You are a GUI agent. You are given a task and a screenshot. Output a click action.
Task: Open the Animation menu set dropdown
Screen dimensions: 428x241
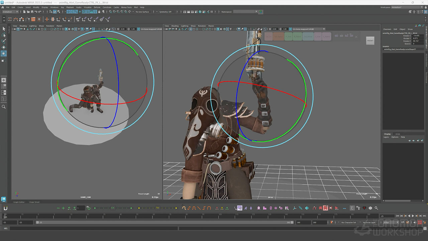10,12
